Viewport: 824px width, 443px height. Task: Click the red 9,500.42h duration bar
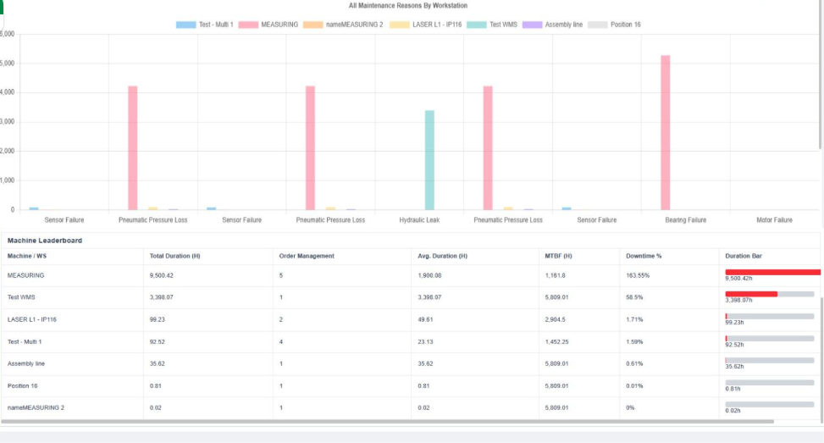[772, 272]
